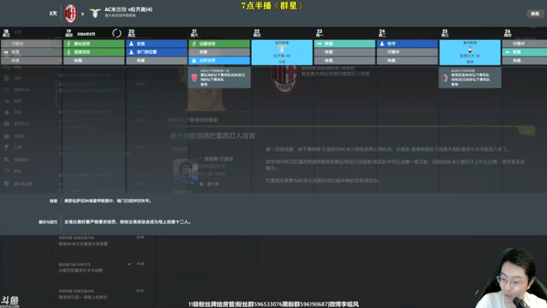Click the loading spinner beside 2026年2月

click(117, 33)
